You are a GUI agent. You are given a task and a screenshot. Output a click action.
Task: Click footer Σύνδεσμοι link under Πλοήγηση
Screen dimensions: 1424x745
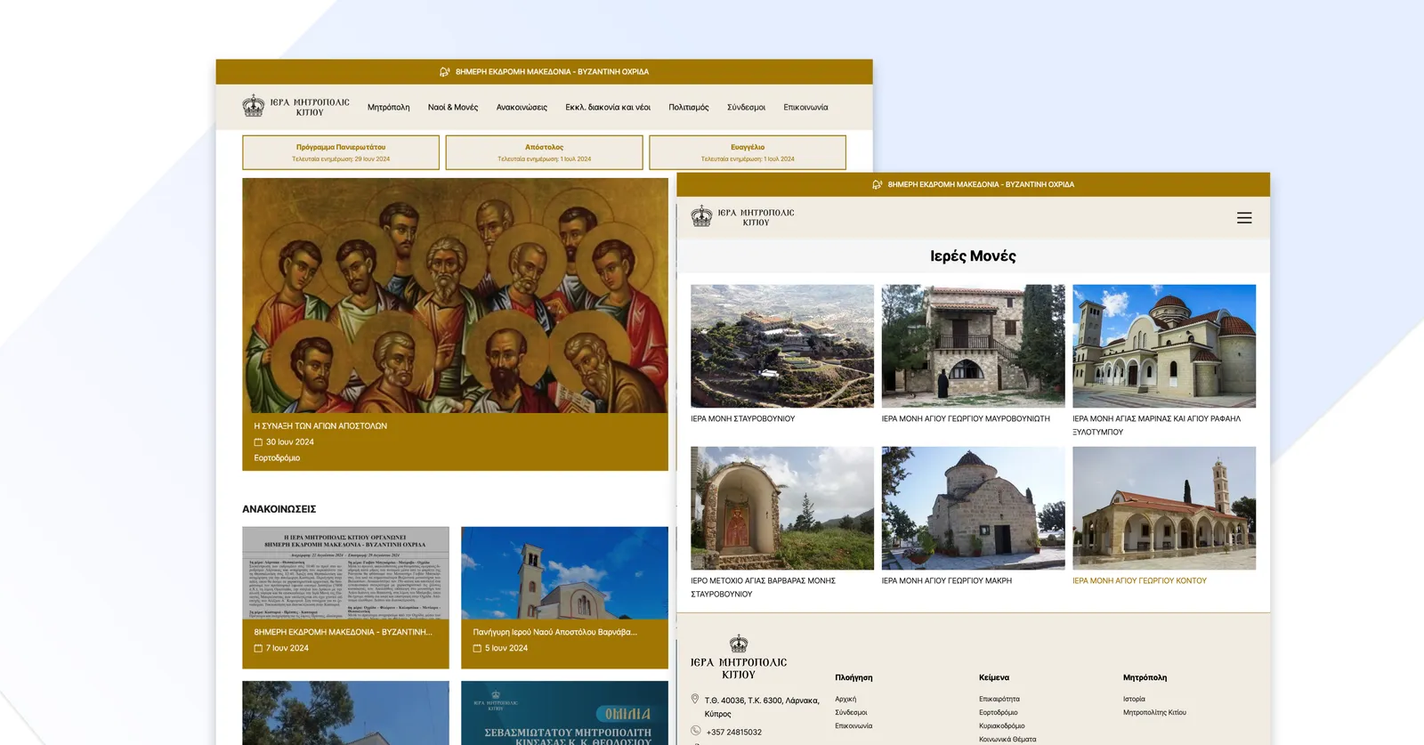point(851,713)
